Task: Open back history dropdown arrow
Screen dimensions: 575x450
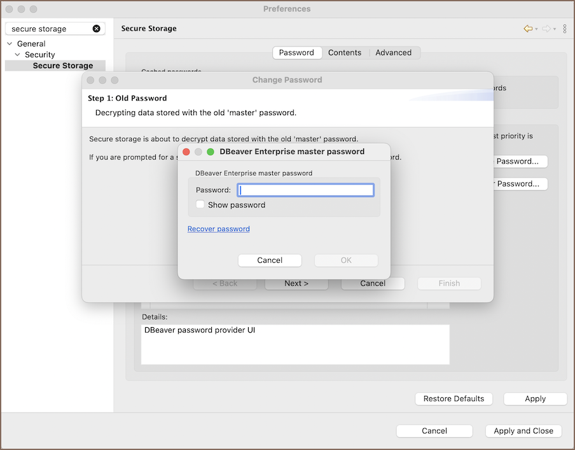Action: [536, 29]
